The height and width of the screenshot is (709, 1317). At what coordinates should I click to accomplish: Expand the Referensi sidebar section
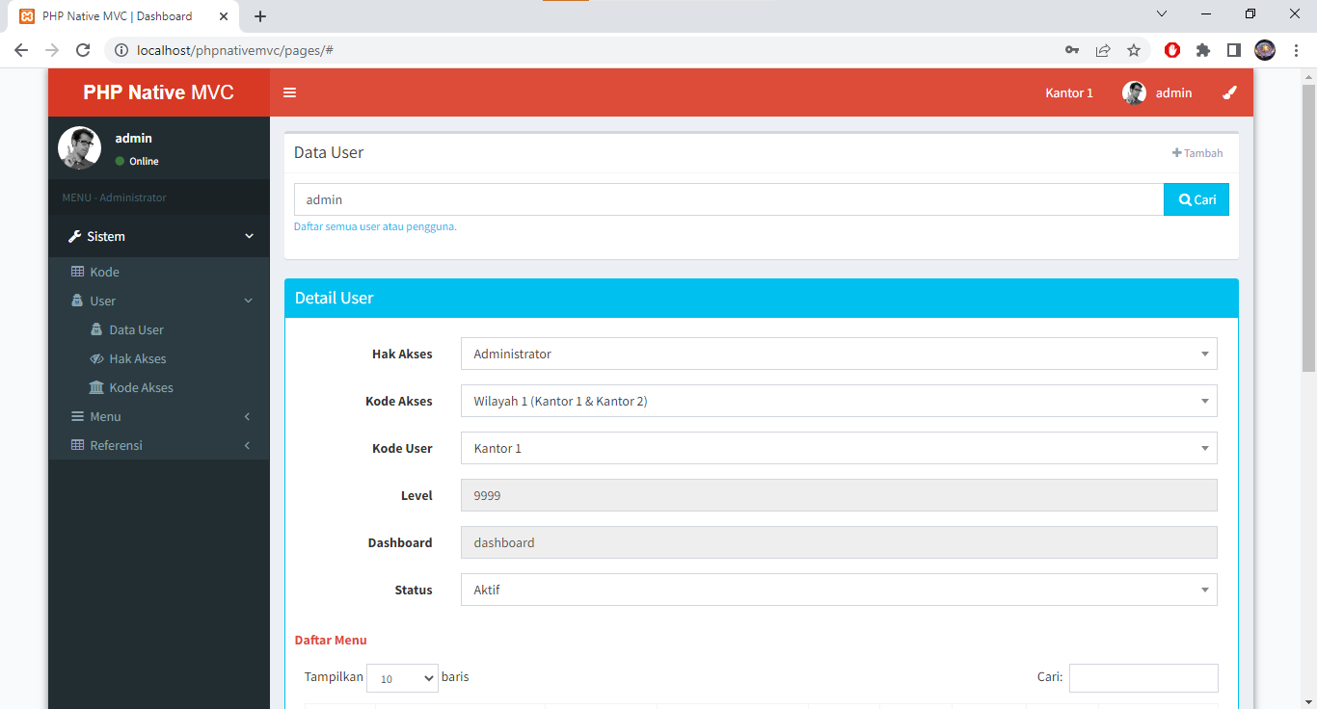click(159, 445)
